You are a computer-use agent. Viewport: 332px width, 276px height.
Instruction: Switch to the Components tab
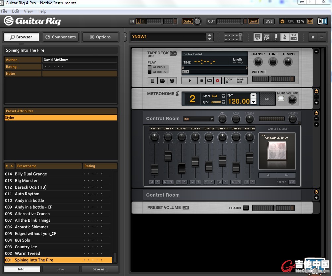click(x=61, y=37)
